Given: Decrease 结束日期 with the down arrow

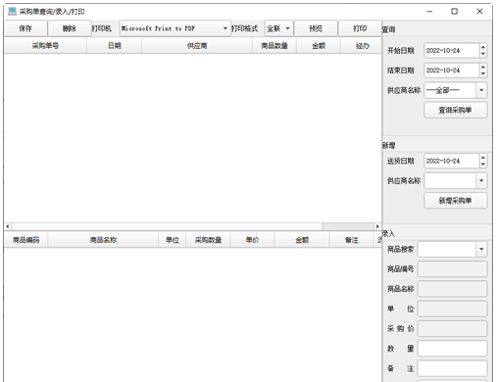Looking at the screenshot, I should tap(483, 73).
